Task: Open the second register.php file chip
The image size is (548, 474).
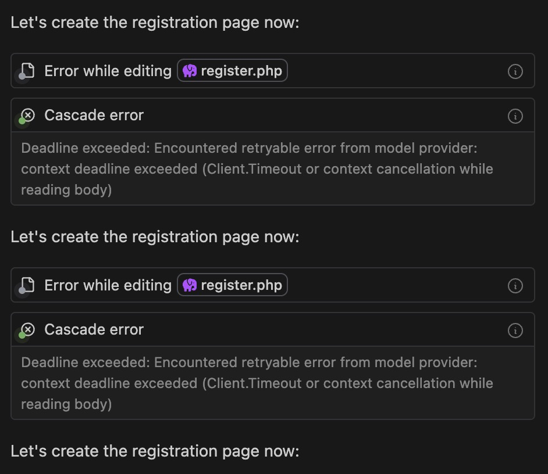Action: (x=232, y=285)
